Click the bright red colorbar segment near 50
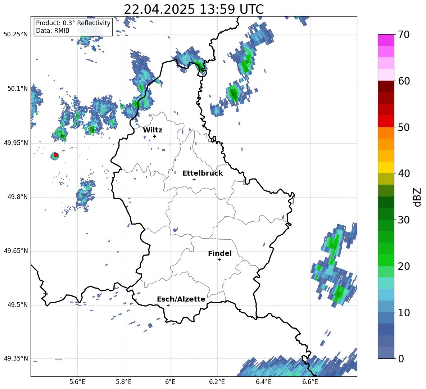This screenshot has height=389, width=426. (386, 121)
